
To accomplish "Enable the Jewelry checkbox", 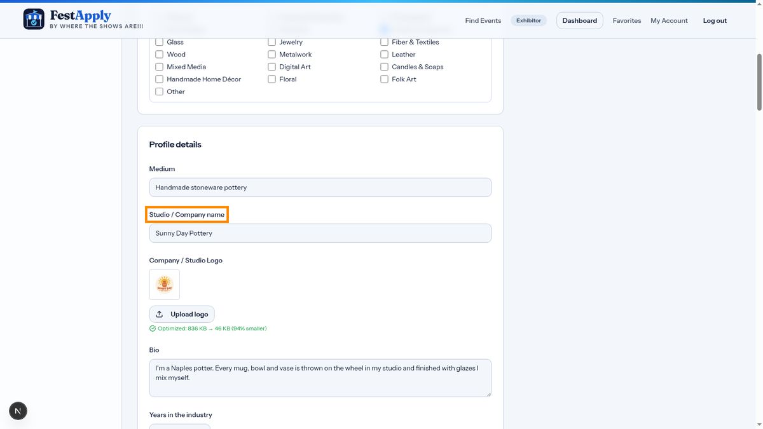I will [x=272, y=42].
